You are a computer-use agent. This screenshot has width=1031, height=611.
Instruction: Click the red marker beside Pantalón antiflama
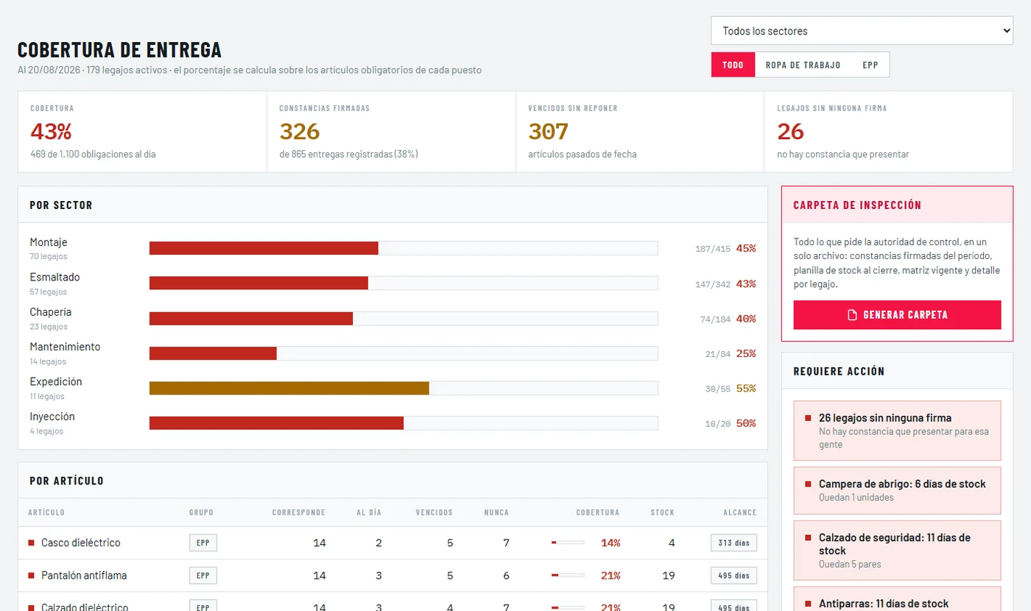click(32, 576)
